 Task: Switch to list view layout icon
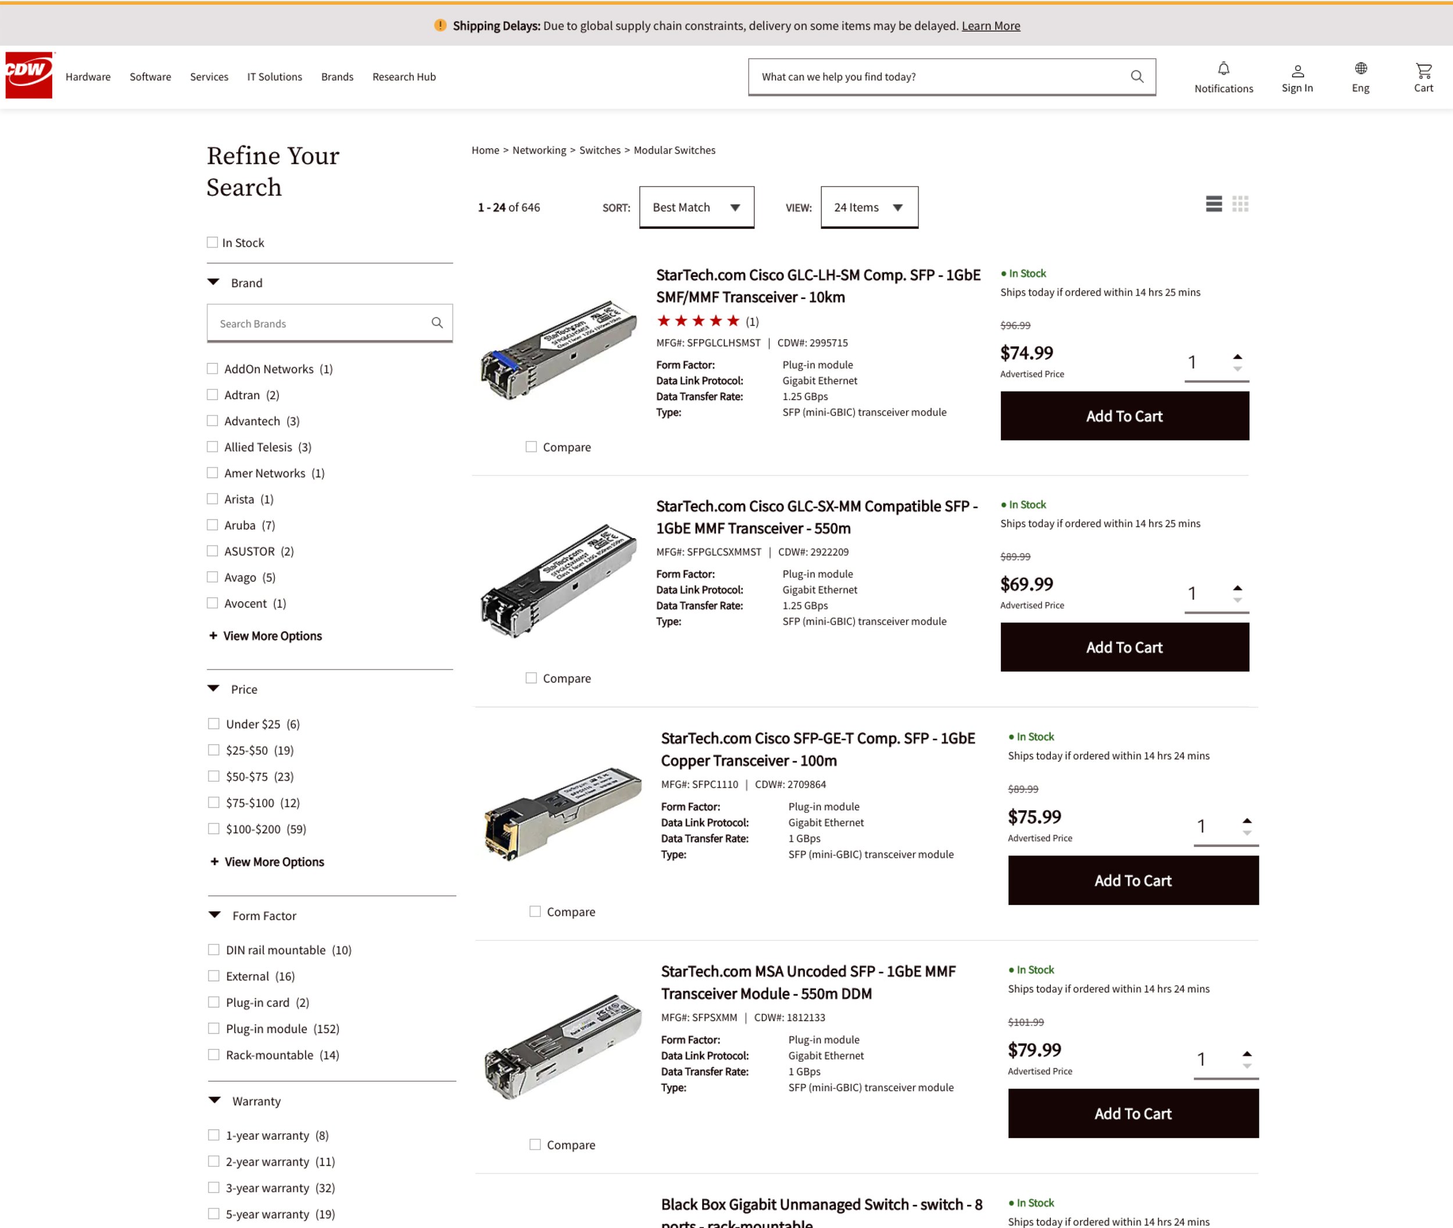(1214, 204)
